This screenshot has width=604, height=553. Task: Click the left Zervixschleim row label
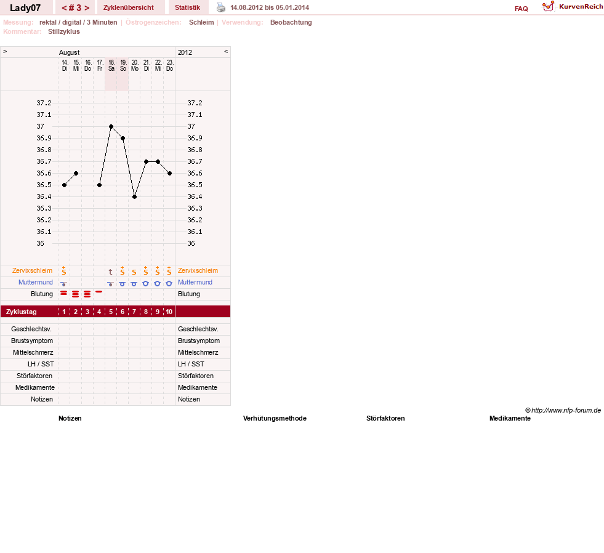pyautogui.click(x=33, y=270)
